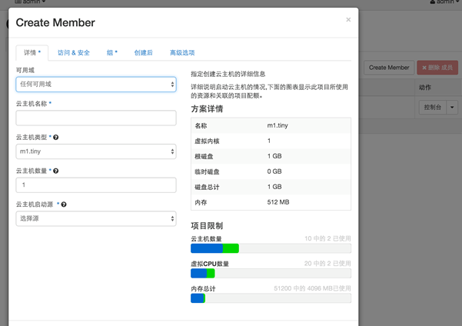Image resolution: width=462 pixels, height=326 pixels.
Task: Click the 20 中的 2 已使用 text
Action: [x=327, y=263]
